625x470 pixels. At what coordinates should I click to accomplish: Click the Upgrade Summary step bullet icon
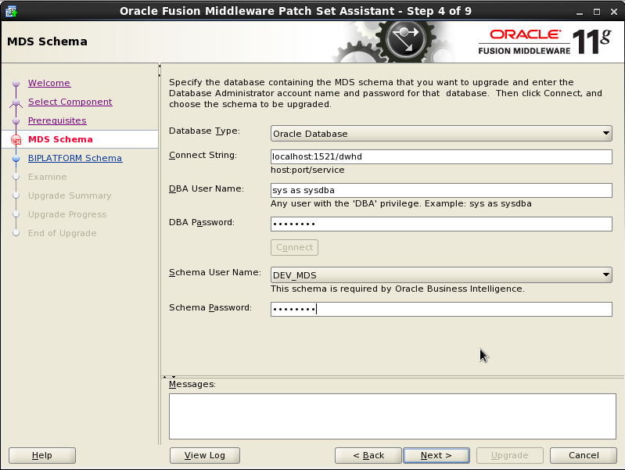point(16,196)
